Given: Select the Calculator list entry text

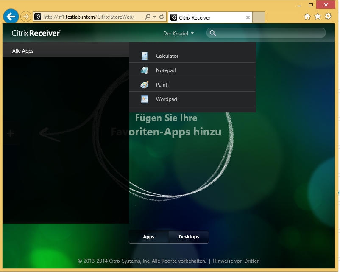Looking at the screenshot, I should click(x=167, y=56).
